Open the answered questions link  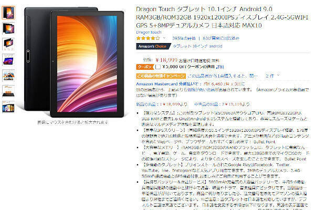(221, 38)
